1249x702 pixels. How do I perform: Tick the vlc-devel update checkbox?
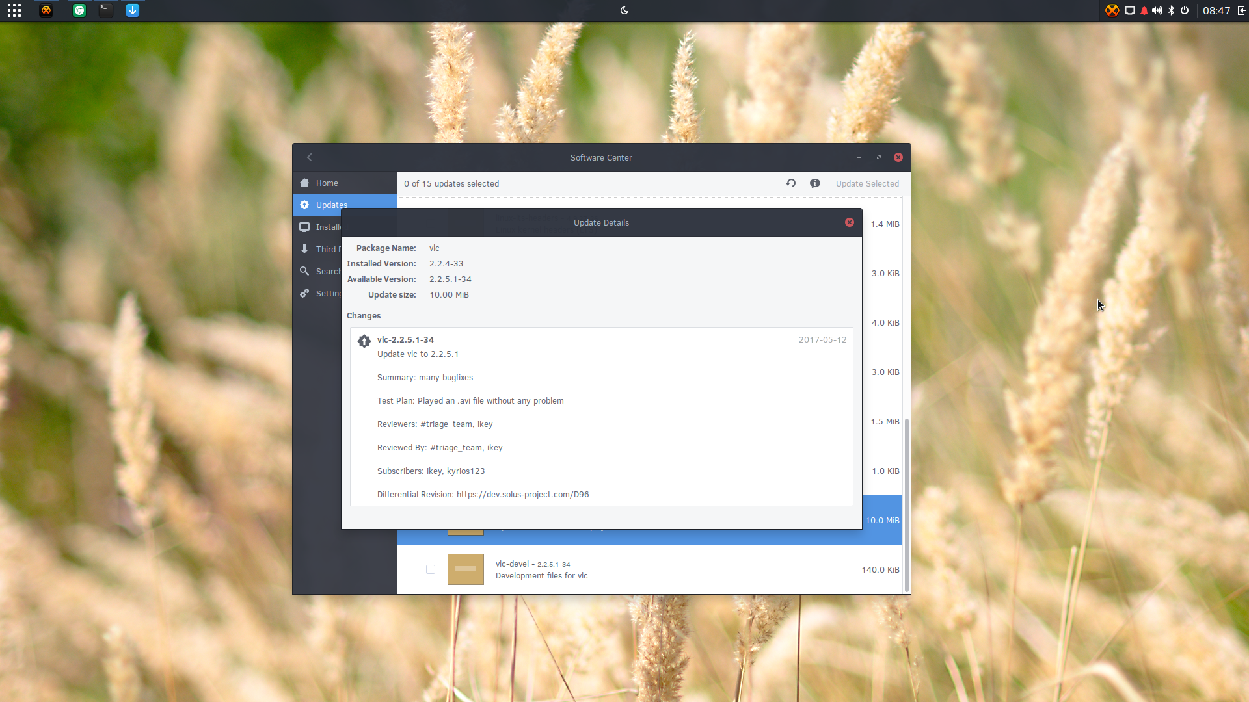(431, 569)
